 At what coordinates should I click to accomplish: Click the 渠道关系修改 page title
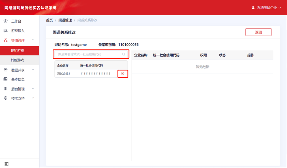click(64, 32)
